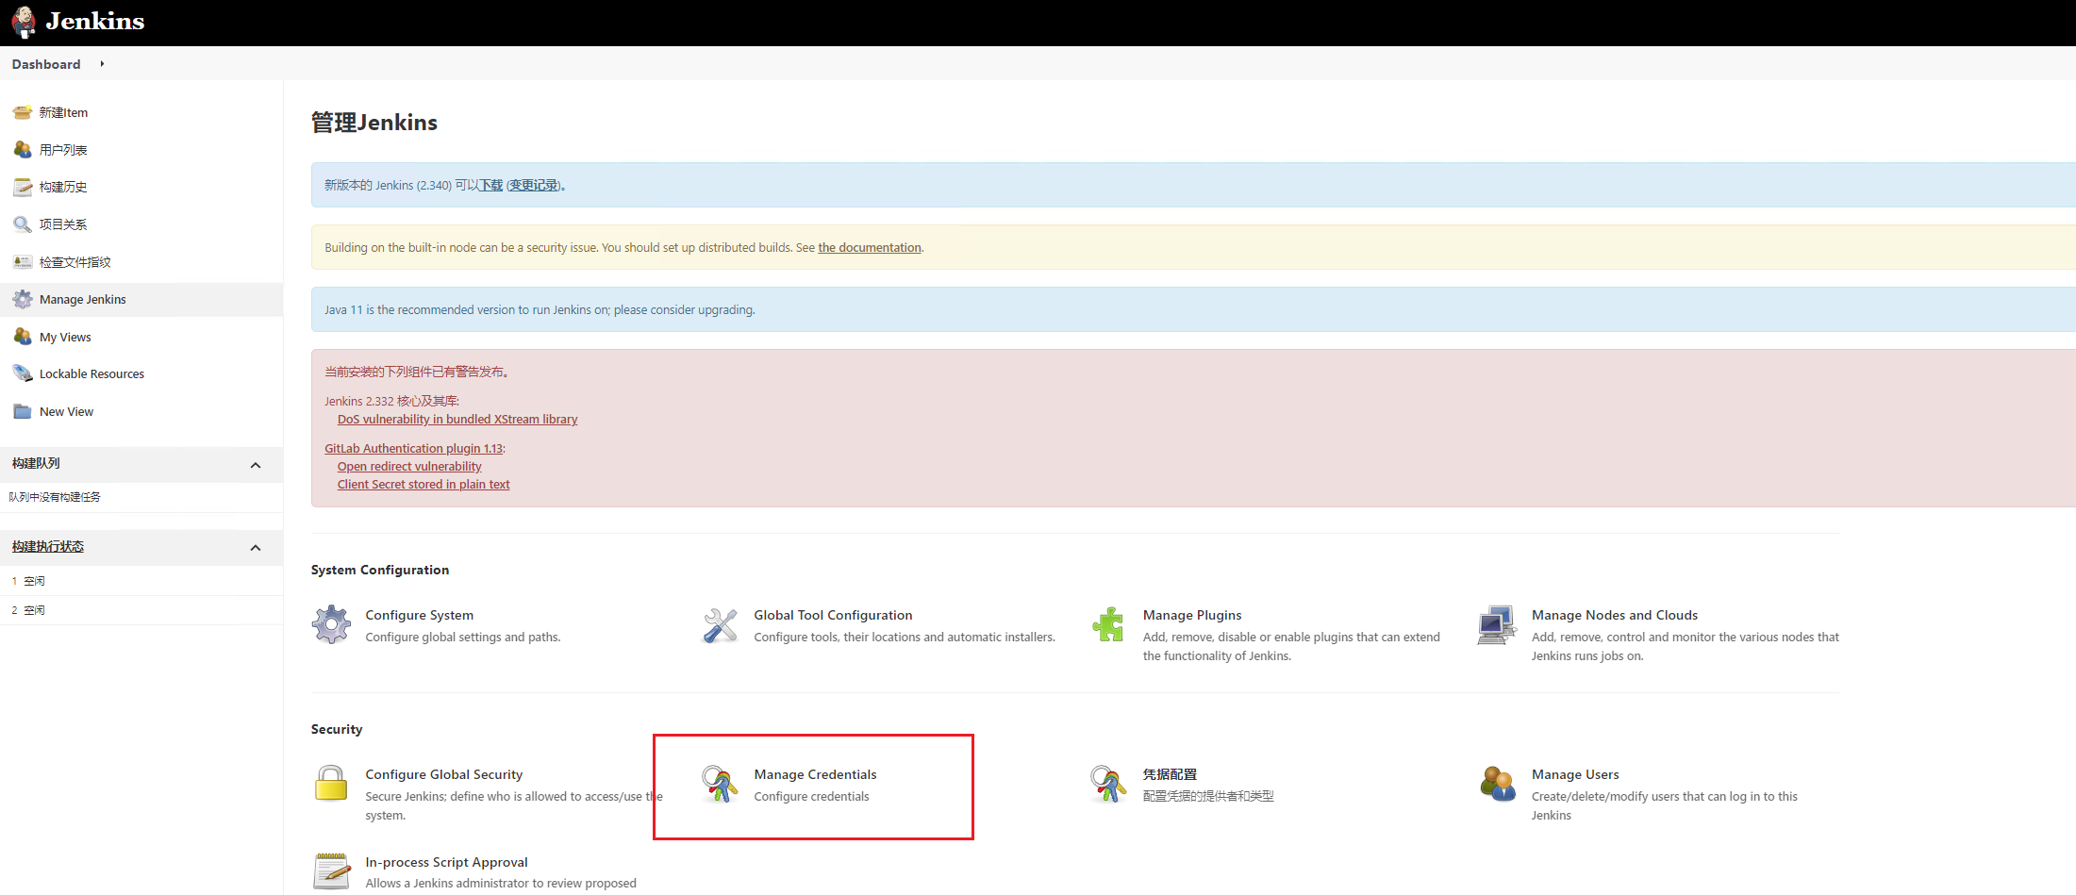Open GitLab Authentication plugin 1.13 link

(414, 448)
